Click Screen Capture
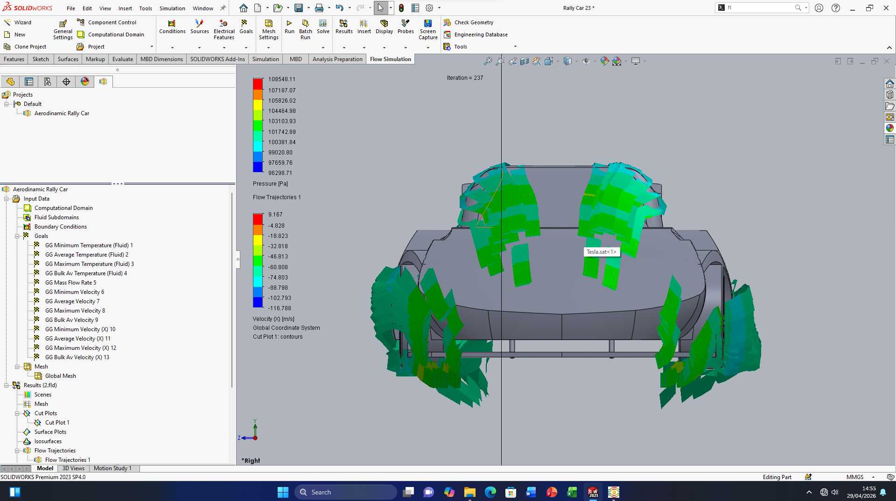The width and height of the screenshot is (896, 501). (x=428, y=29)
